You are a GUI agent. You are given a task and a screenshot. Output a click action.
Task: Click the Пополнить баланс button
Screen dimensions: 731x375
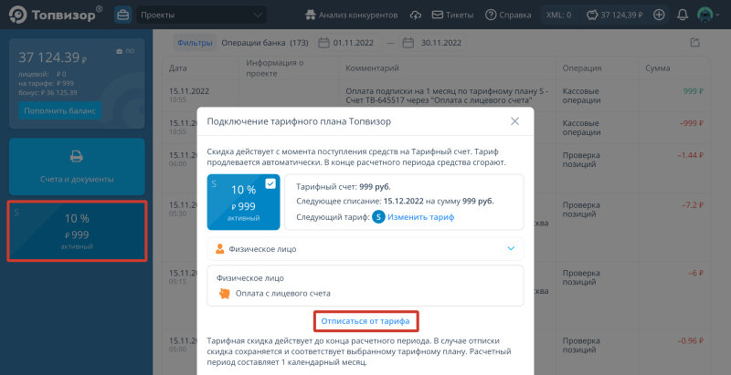tap(60, 110)
